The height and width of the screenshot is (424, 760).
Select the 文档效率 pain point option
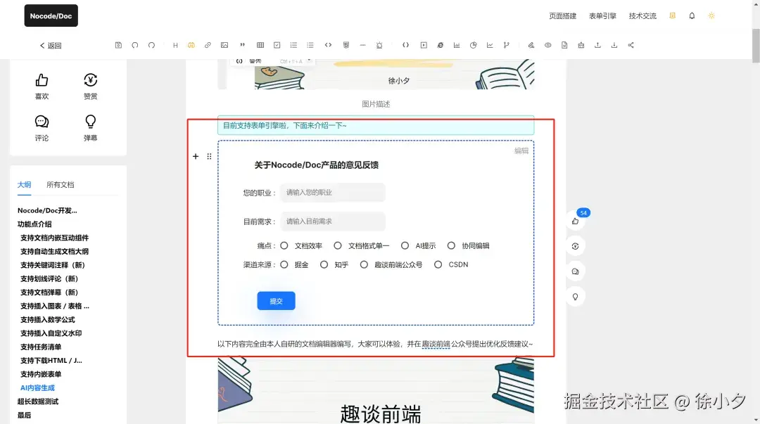(284, 245)
